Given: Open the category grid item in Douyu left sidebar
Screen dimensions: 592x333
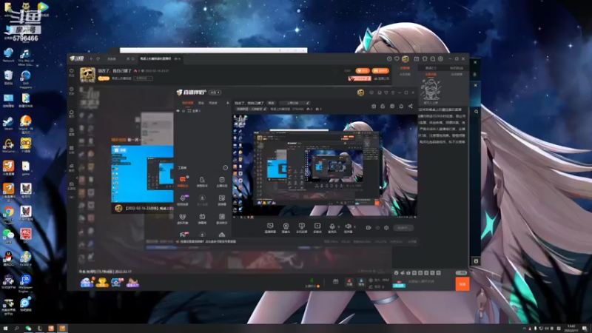Looking at the screenshot, I should pos(71,149).
